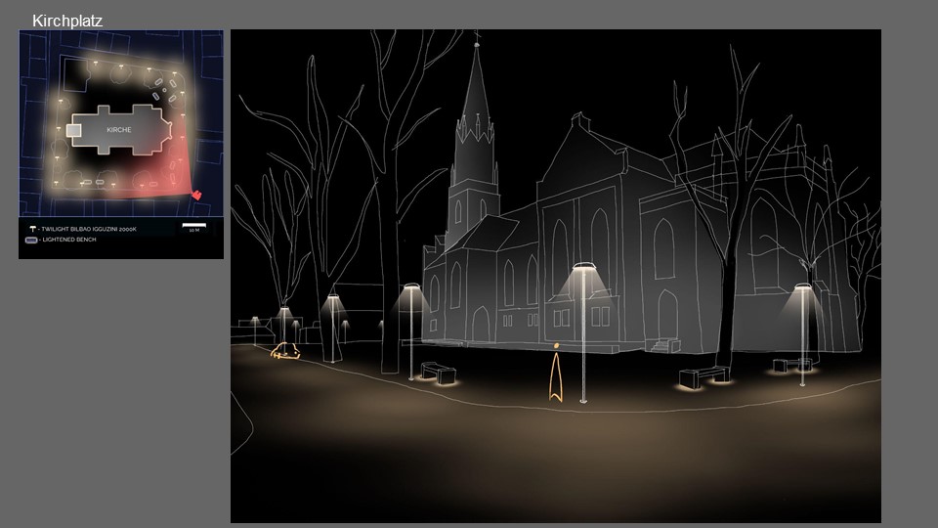Select the 10 M scale bar on the map
Image resolution: width=938 pixels, height=528 pixels.
point(193,228)
